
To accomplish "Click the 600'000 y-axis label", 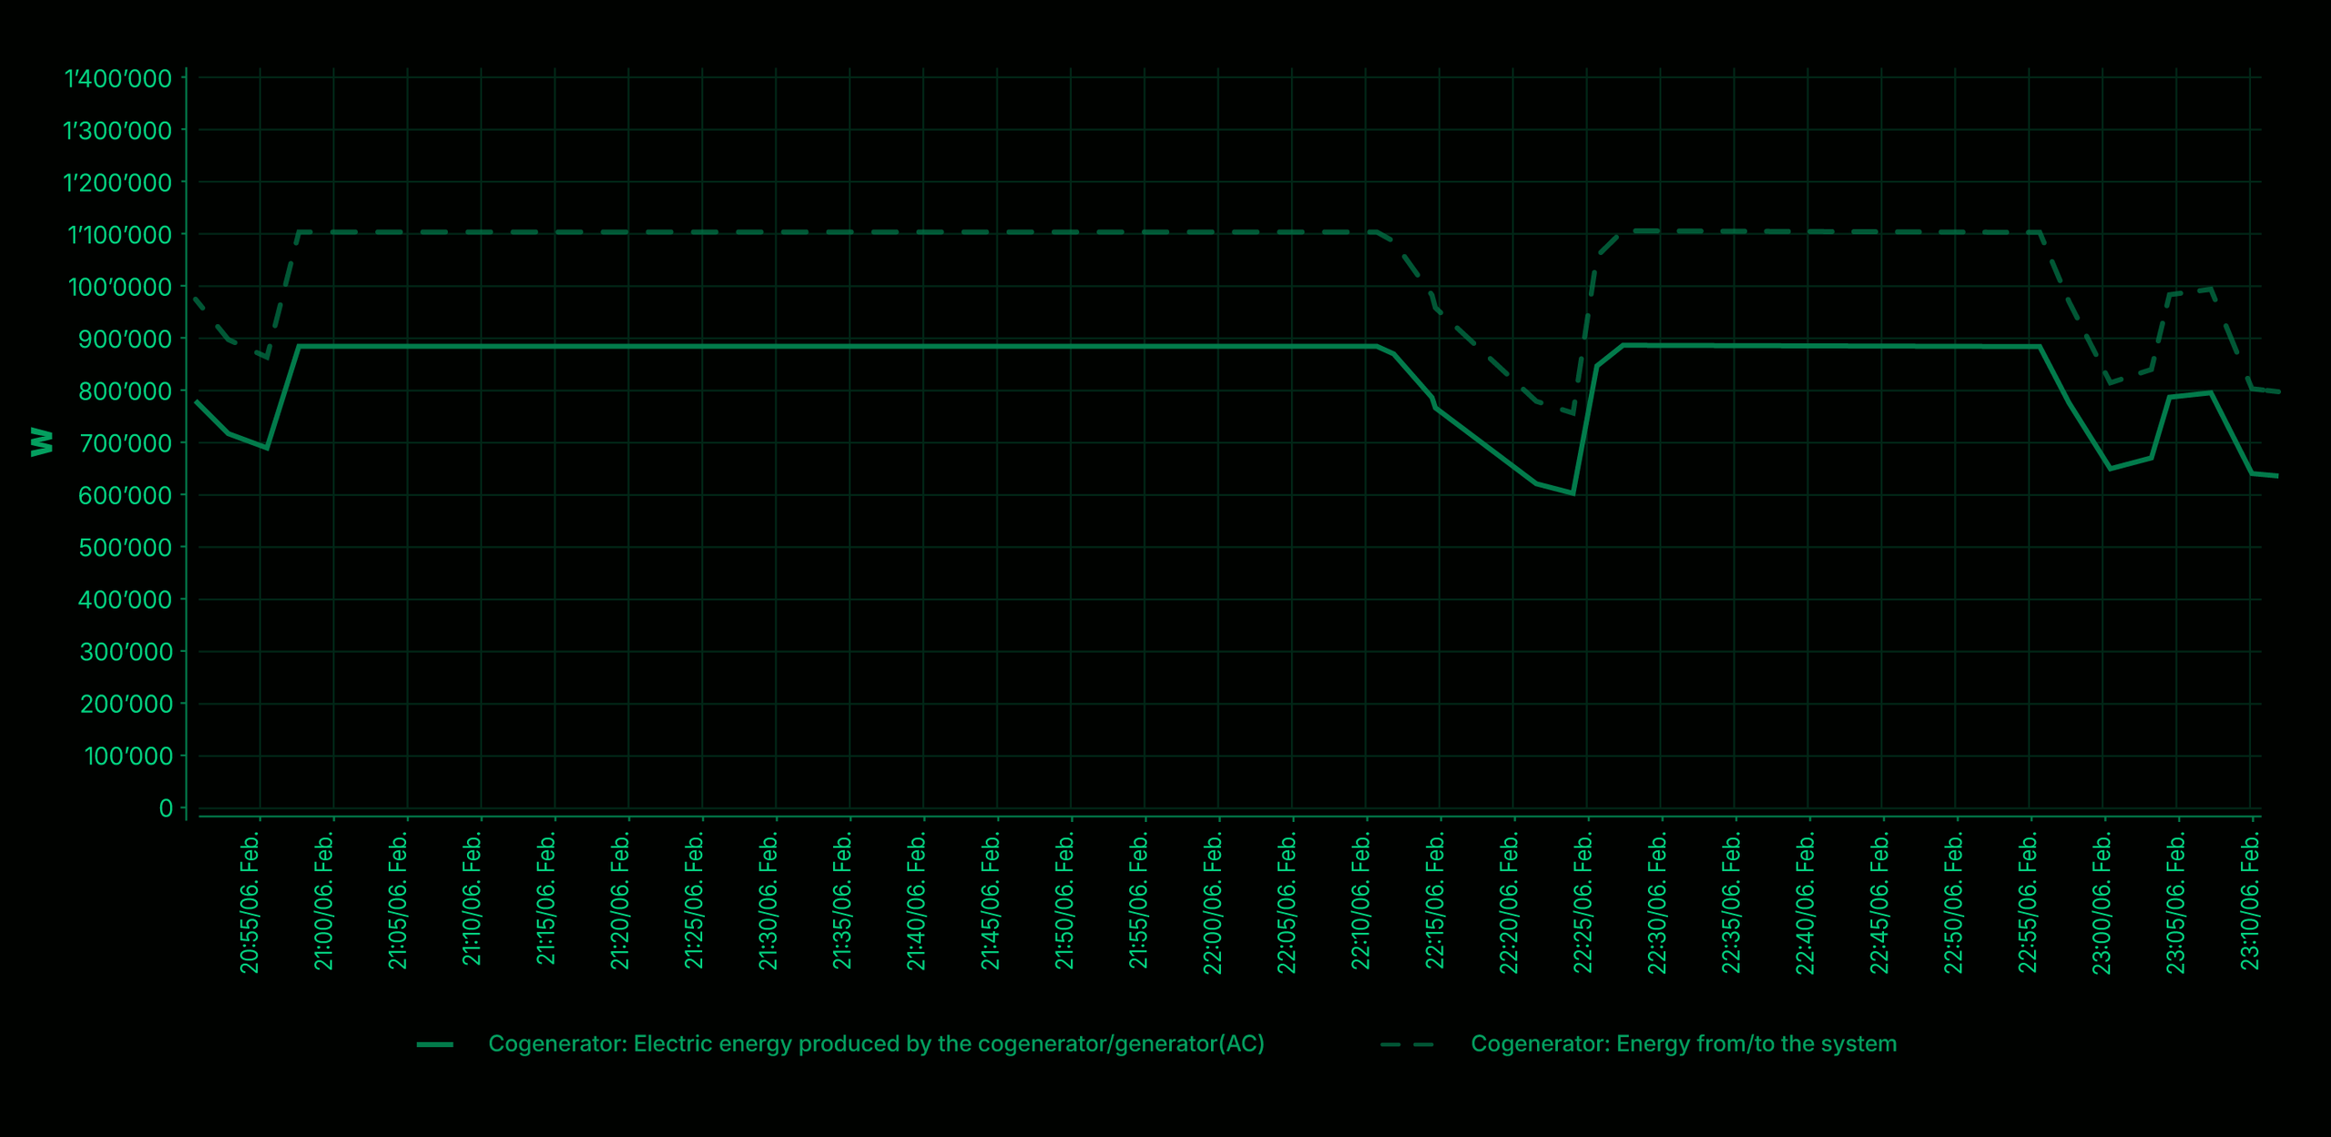I will coord(125,495).
